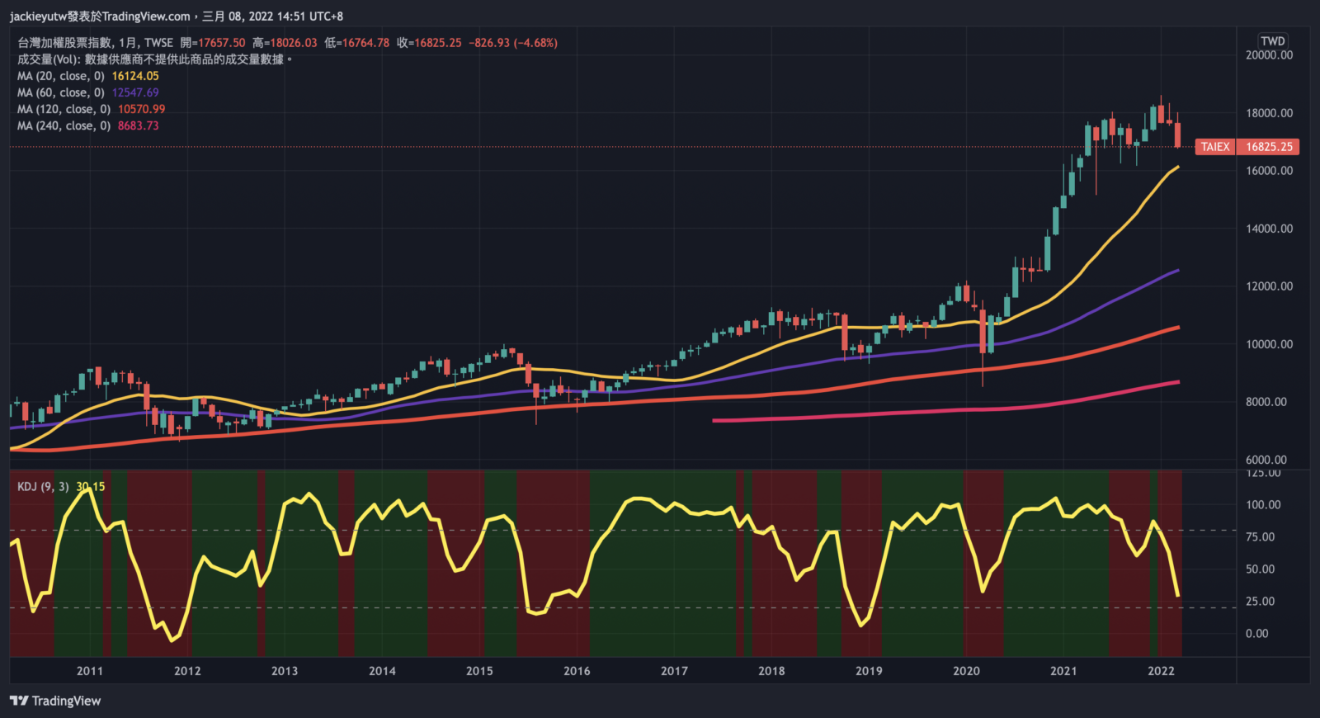
Task: Click the 2020 label on time axis
Action: (x=966, y=671)
